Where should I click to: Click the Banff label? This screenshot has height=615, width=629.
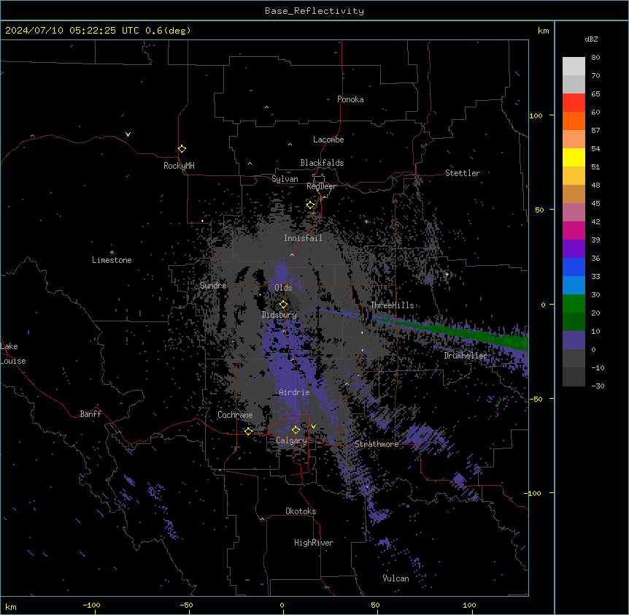pos(90,414)
